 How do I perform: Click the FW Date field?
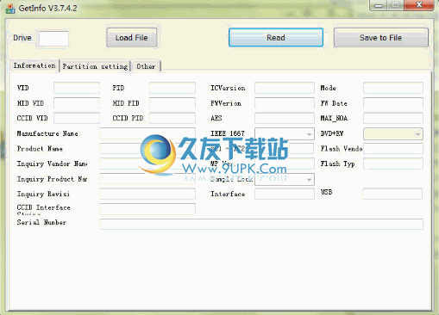(393, 103)
